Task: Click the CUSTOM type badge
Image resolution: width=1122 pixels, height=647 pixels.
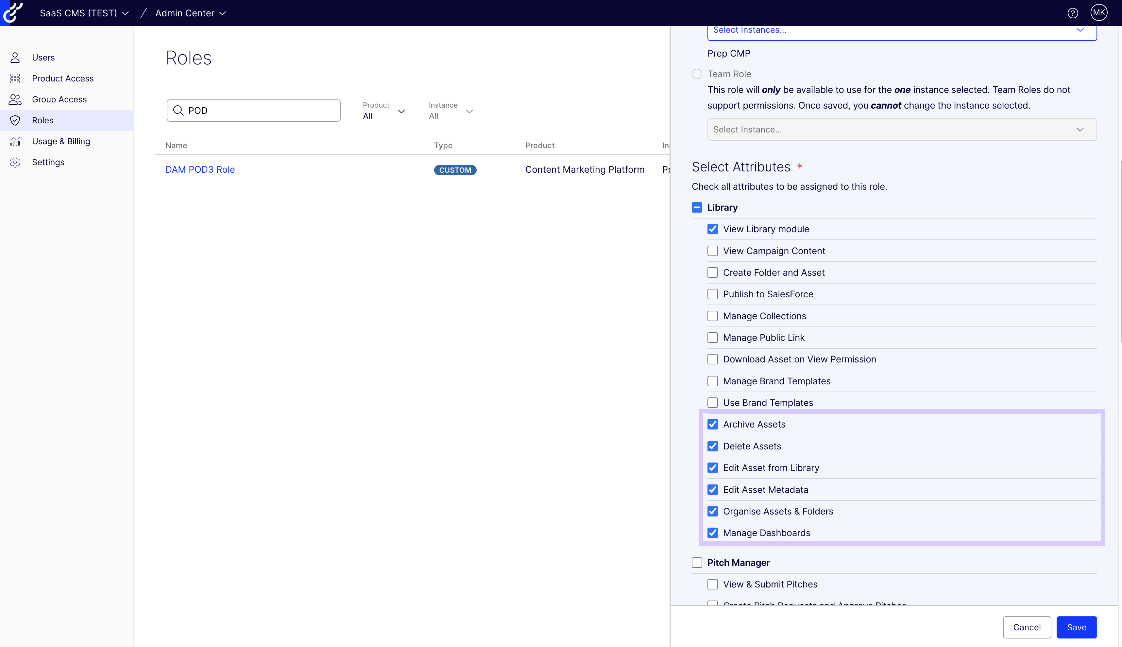Action: click(x=455, y=170)
